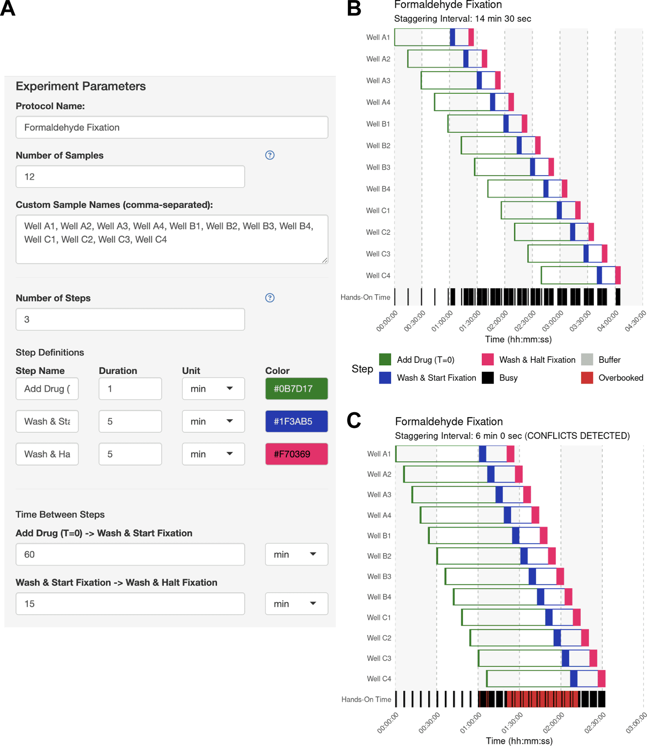Click the Custom Sample Names text area
The image size is (647, 746).
(172, 239)
